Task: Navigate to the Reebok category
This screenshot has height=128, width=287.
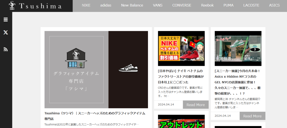Action: 207,5
